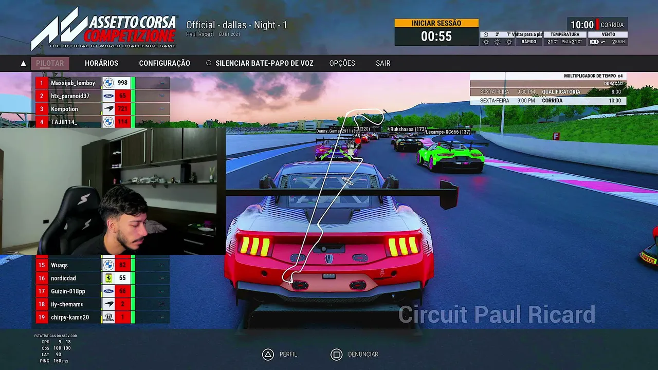The width and height of the screenshot is (658, 370).
Task: Click the stopwatch icon in weather forecast
Action: tap(486, 34)
